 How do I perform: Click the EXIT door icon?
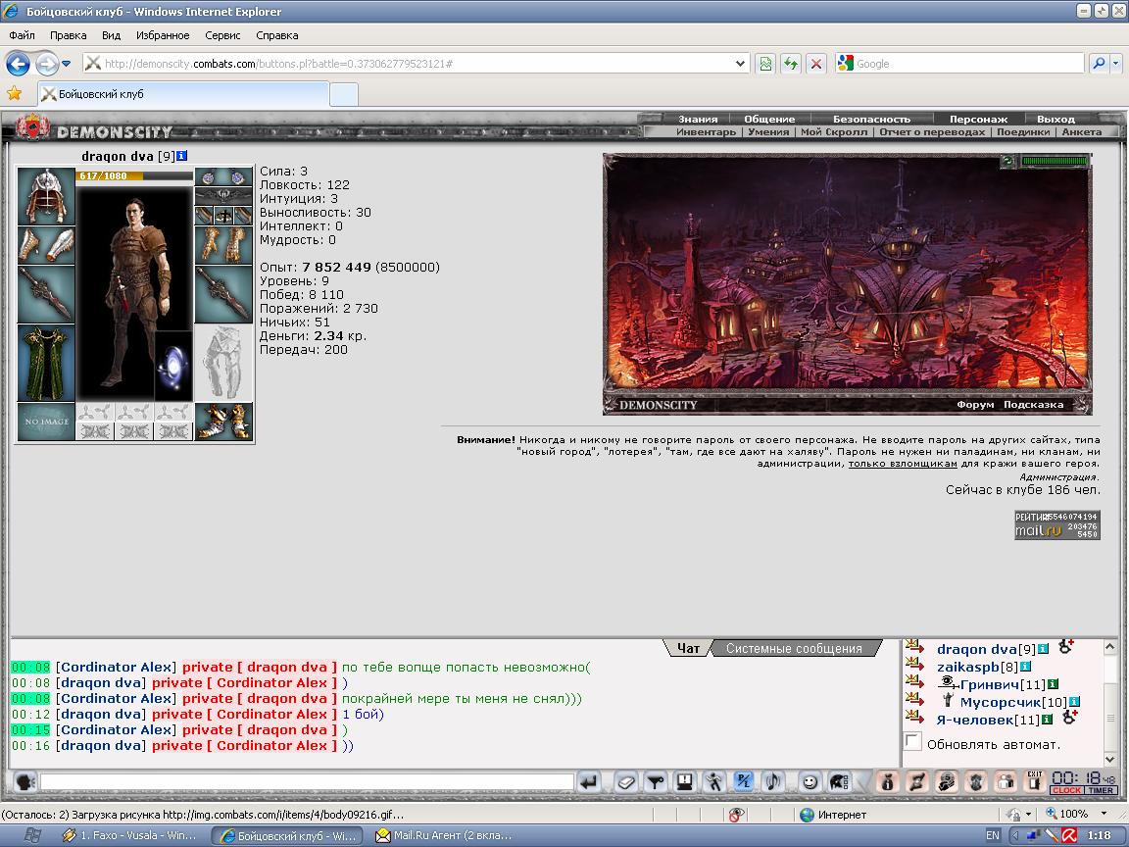click(1035, 781)
